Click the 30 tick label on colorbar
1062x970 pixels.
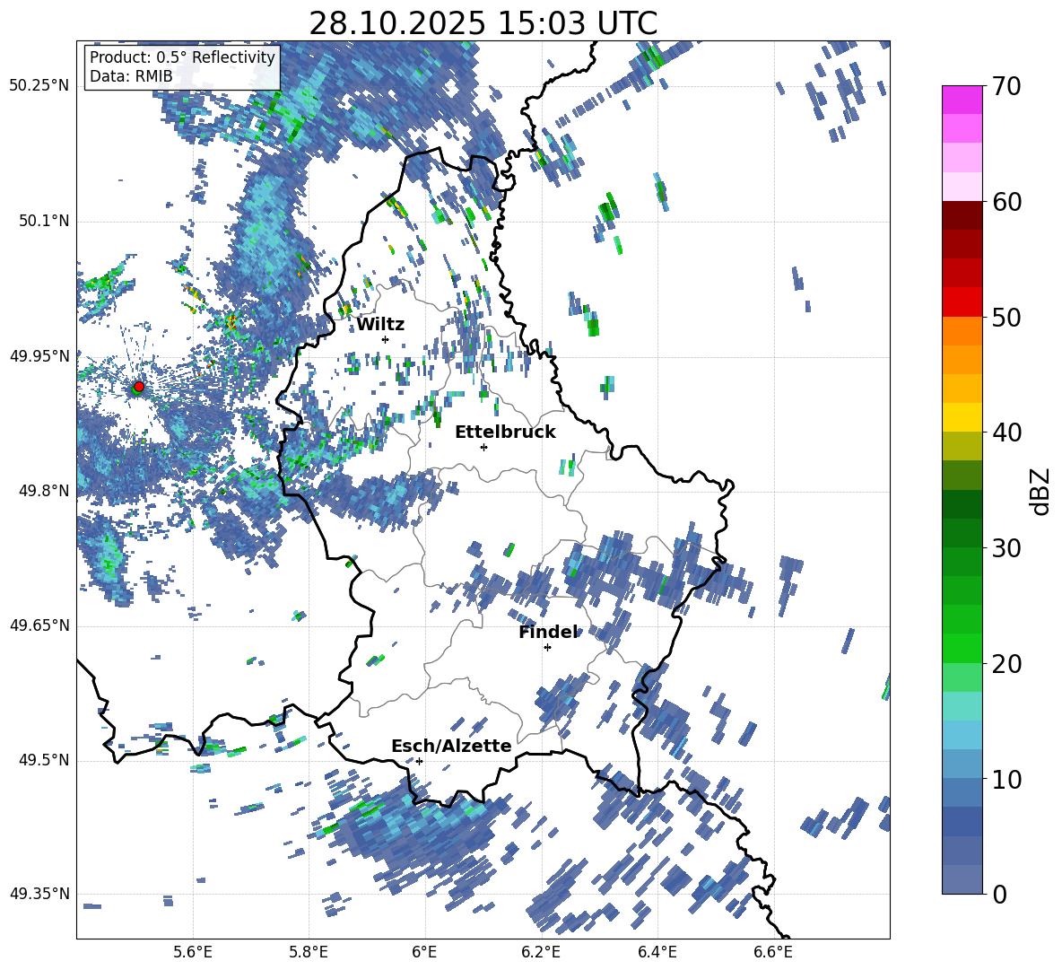pyautogui.click(x=1006, y=548)
